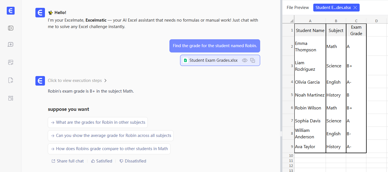Viewport: 388px width, 172px height.
Task: Toggle preview eye on attached file
Action: point(245,60)
